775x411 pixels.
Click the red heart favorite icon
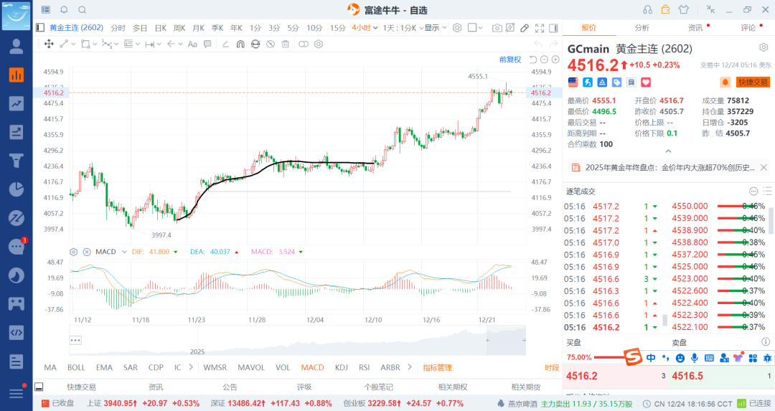[646, 82]
